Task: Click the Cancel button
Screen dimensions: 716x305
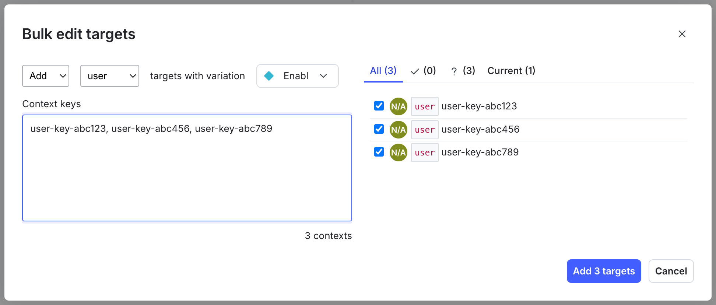Action: click(x=671, y=271)
